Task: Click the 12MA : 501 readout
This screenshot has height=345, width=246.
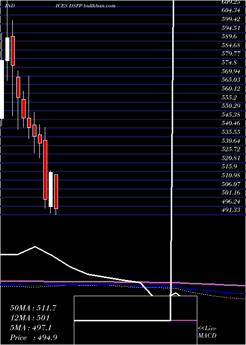Action: click(30, 318)
